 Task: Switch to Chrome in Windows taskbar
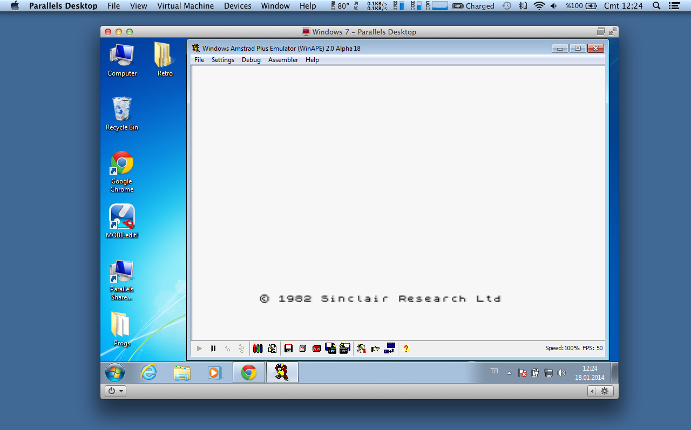tap(249, 372)
